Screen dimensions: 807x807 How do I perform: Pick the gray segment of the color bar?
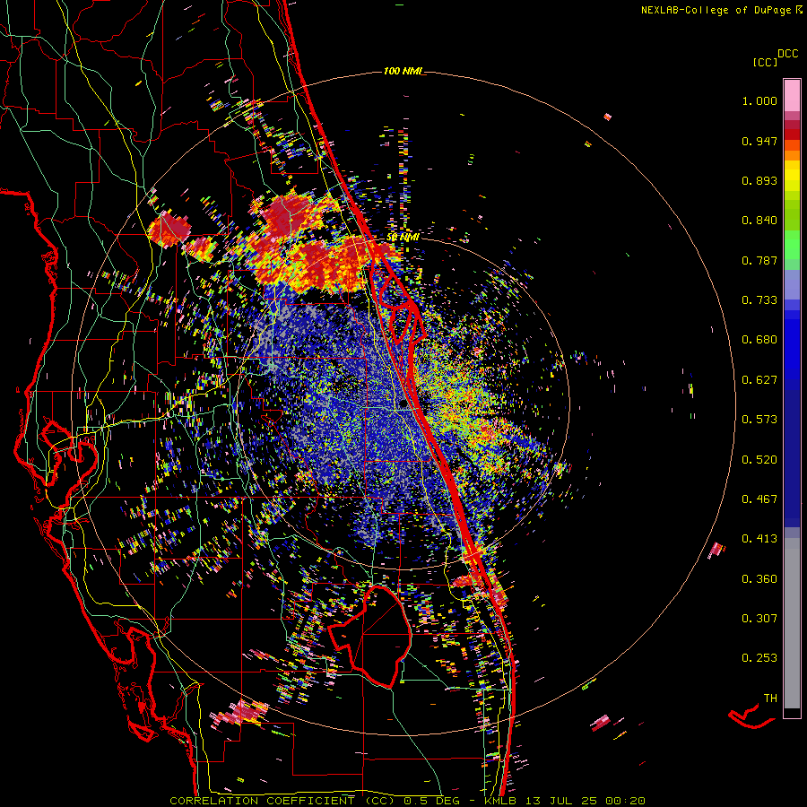792,623
